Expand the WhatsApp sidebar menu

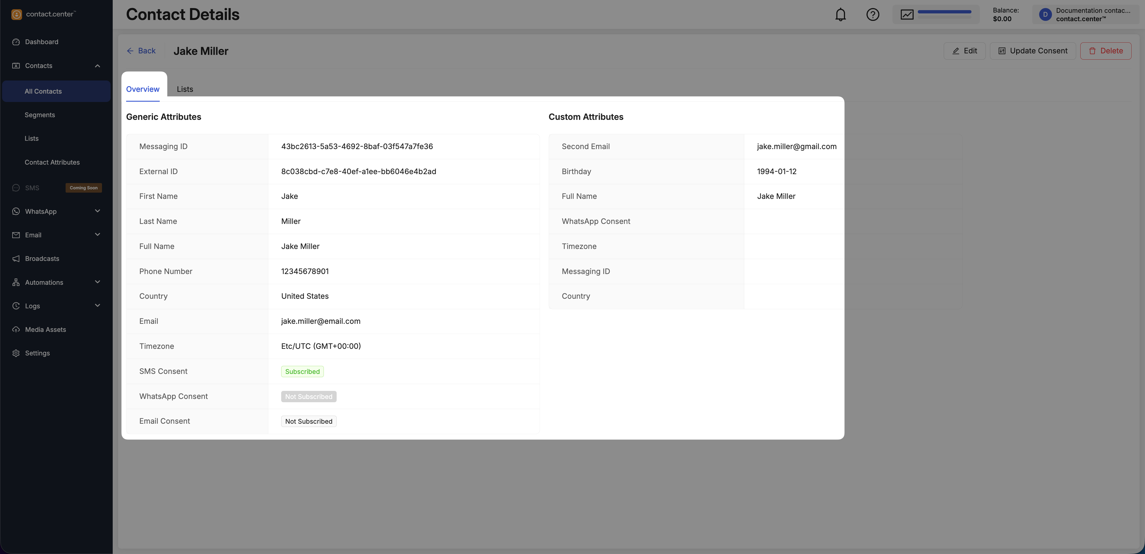(x=97, y=211)
